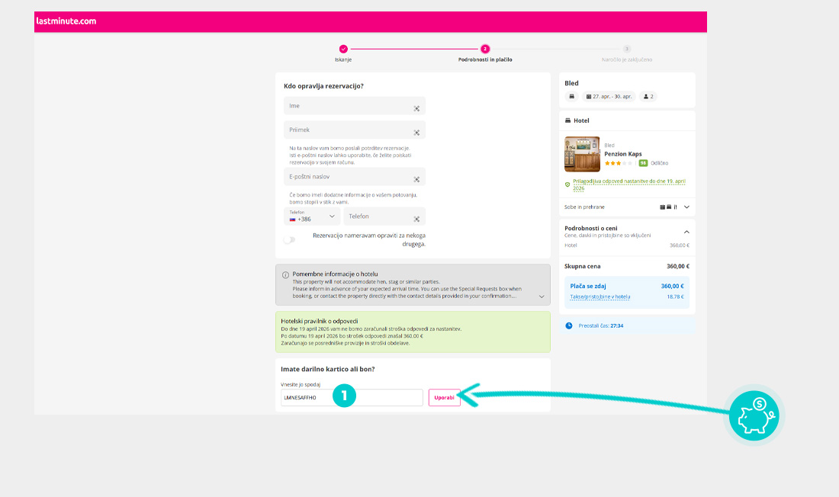Click the autofill icon in the Ime field
Screen dimensions: 839x497
coord(416,109)
